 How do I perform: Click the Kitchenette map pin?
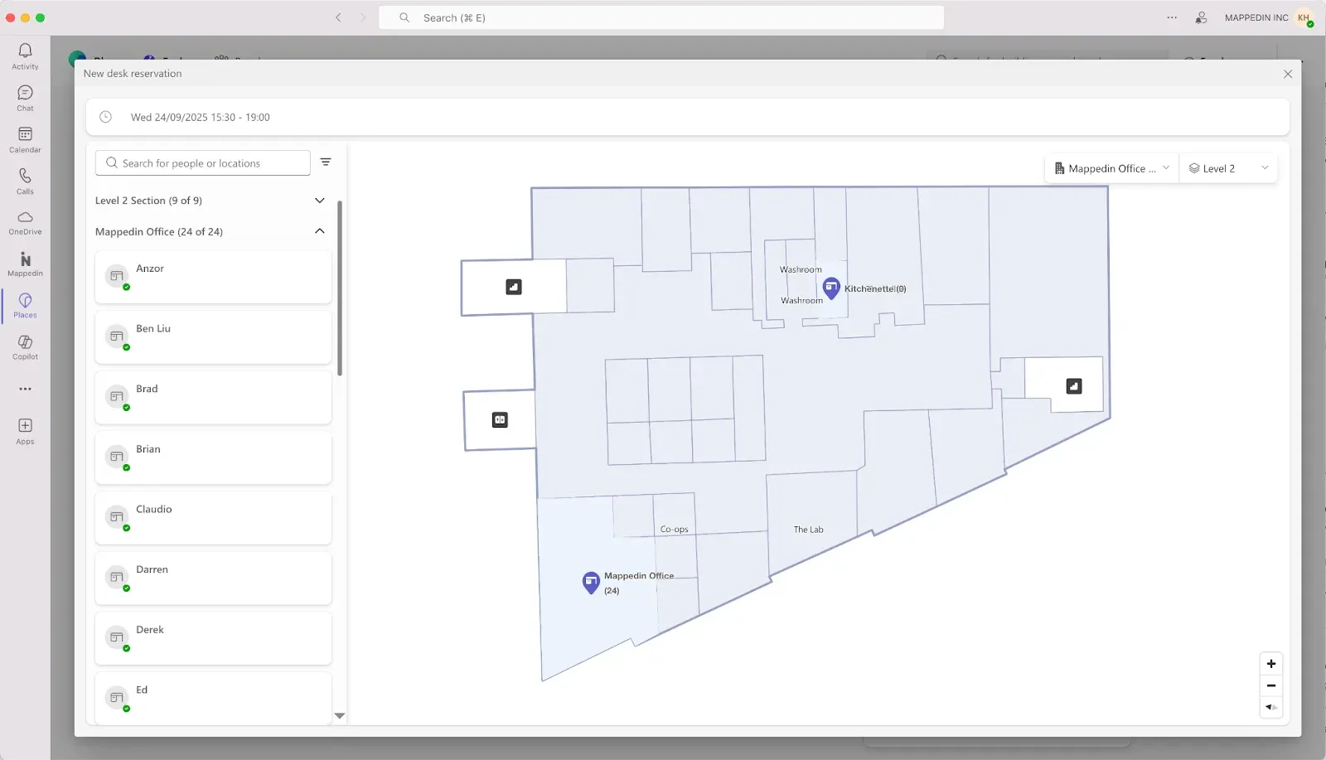(x=831, y=288)
